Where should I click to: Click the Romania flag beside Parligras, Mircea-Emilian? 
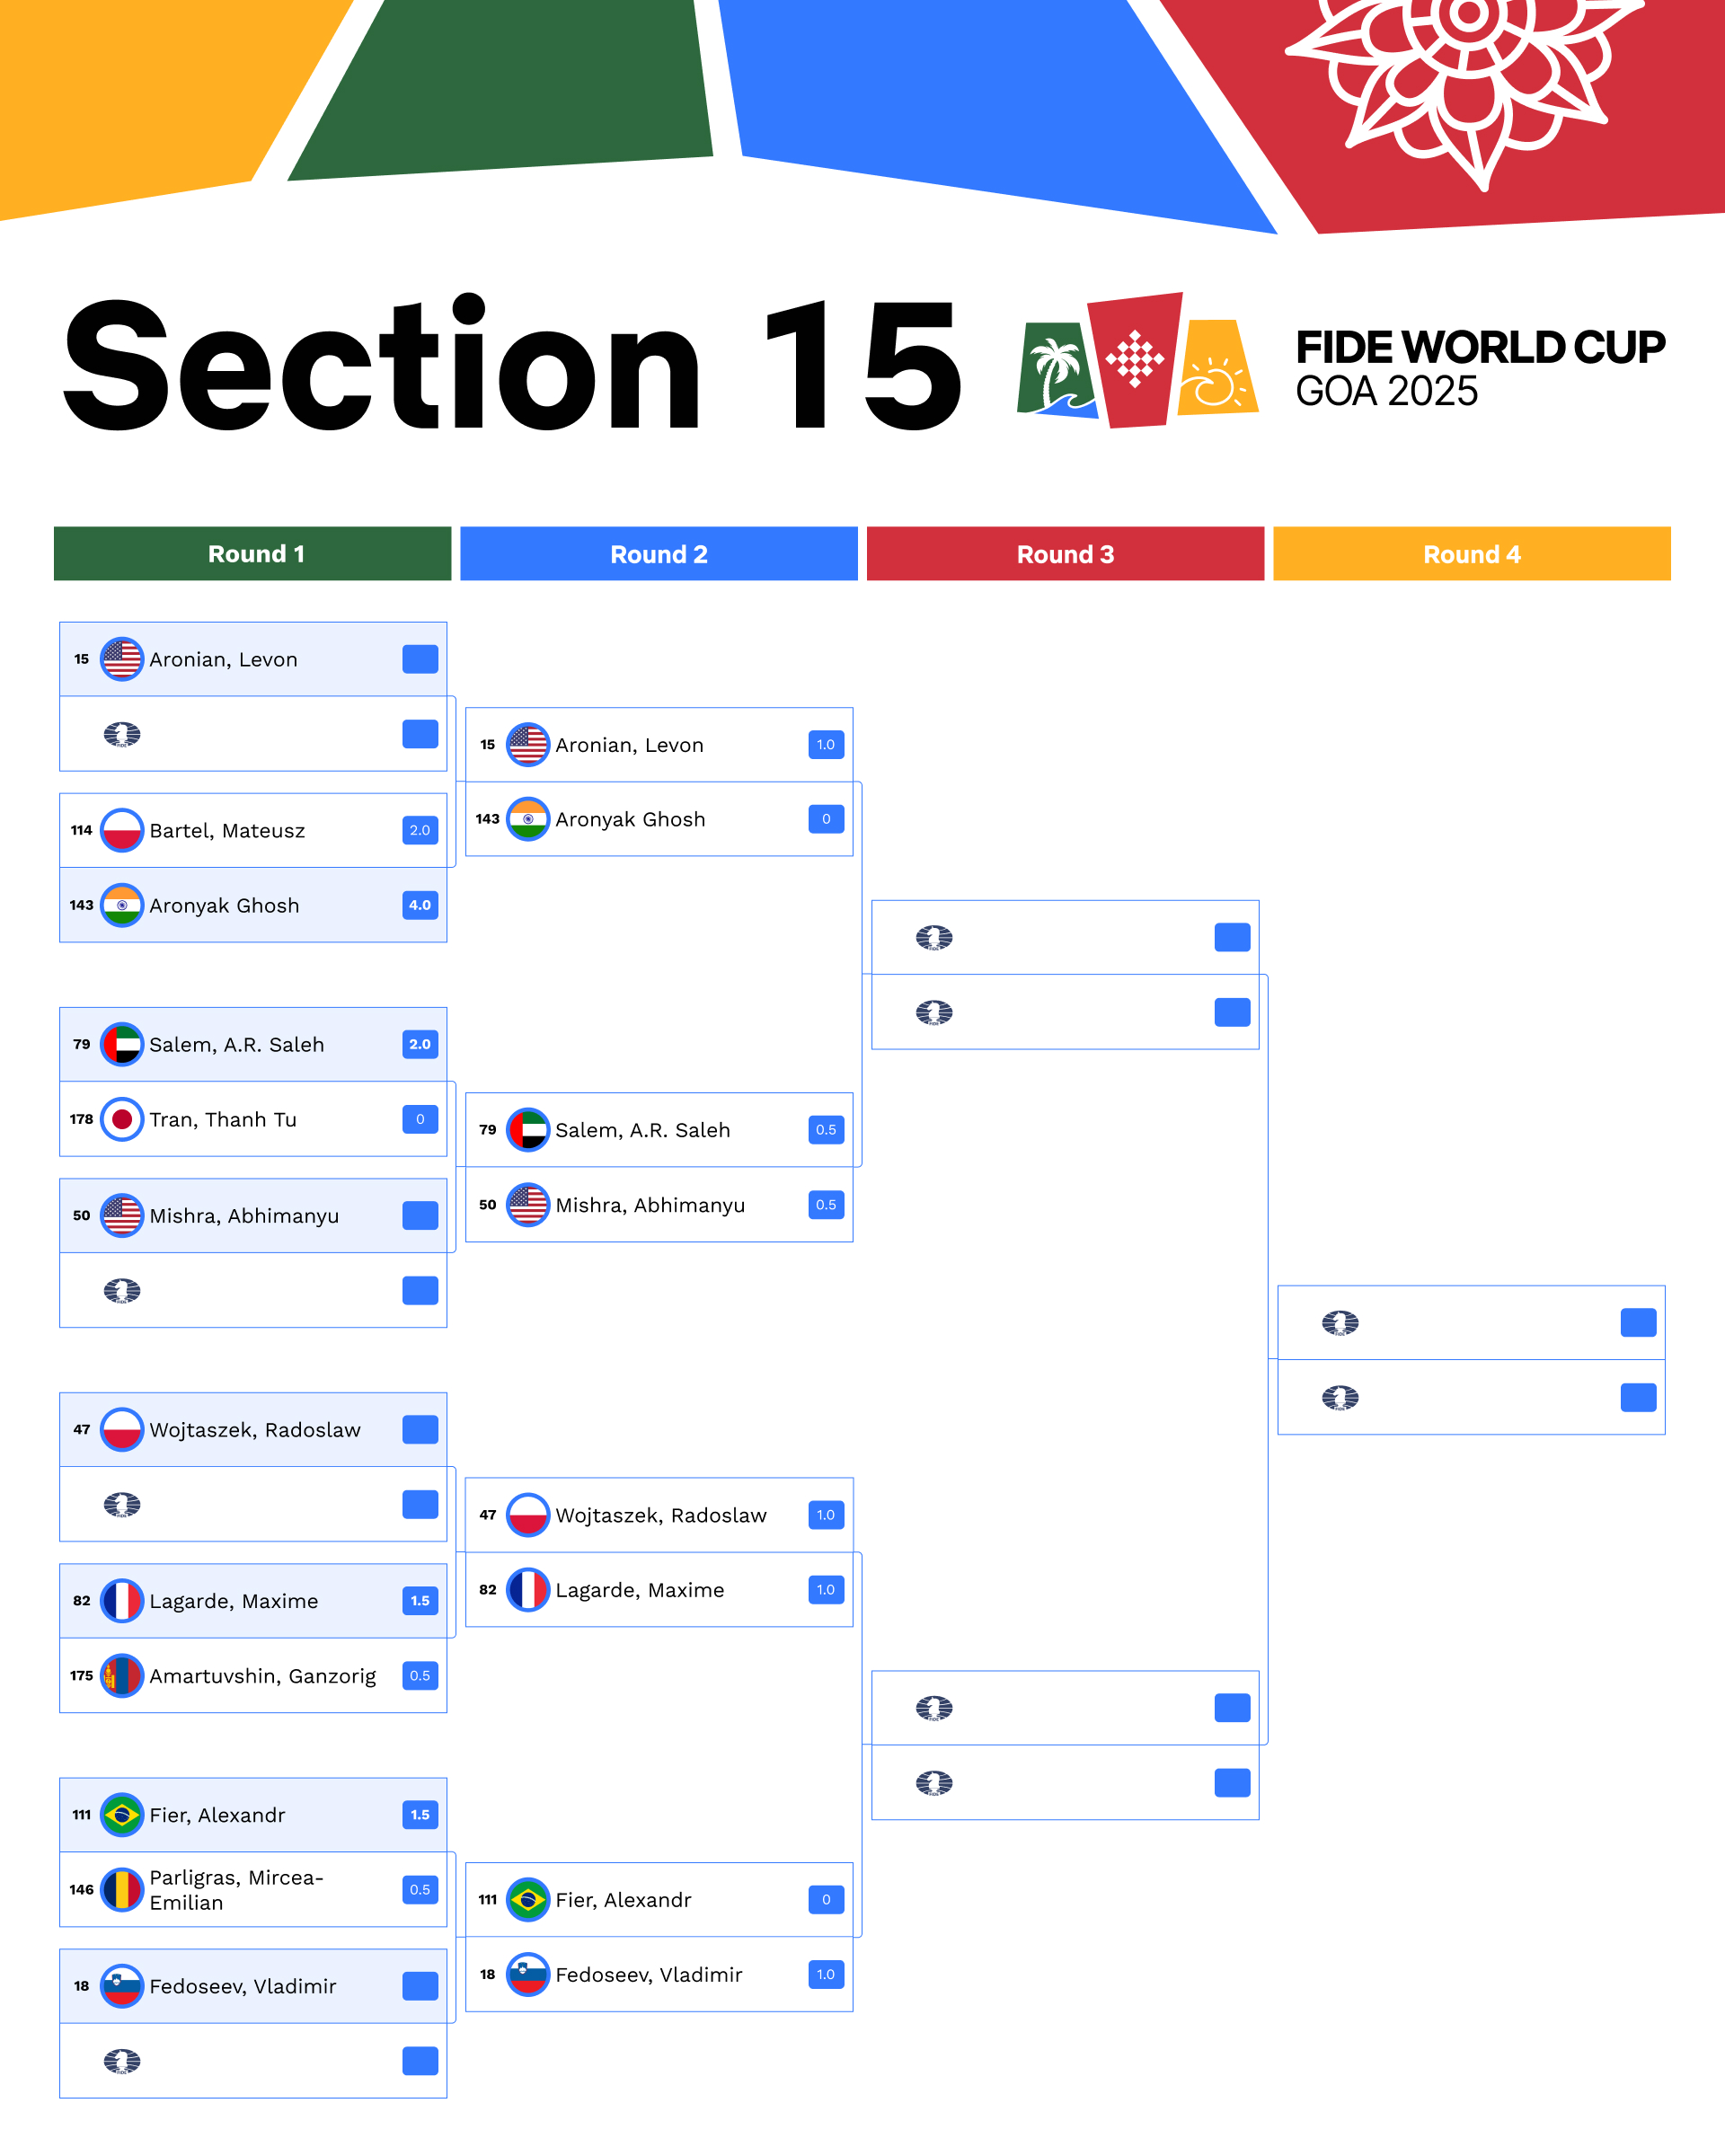pos(122,1889)
